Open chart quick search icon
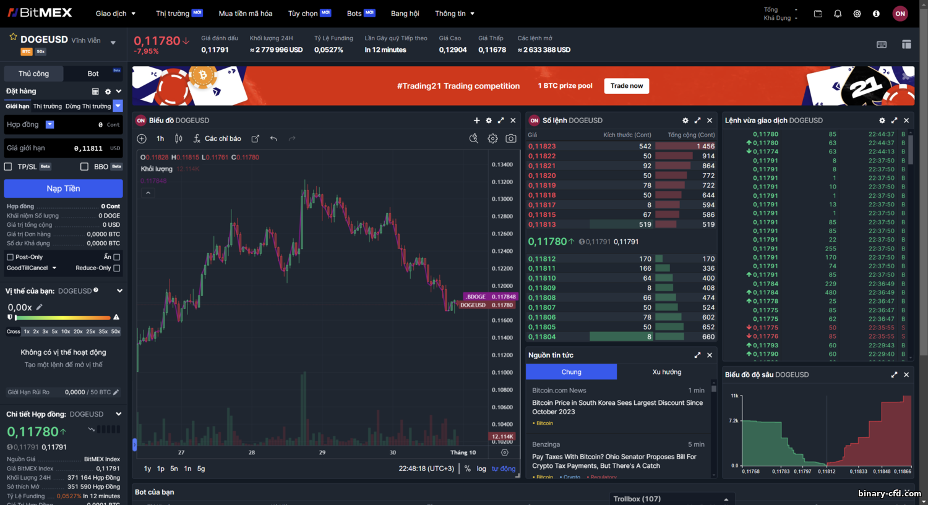 [x=474, y=138]
